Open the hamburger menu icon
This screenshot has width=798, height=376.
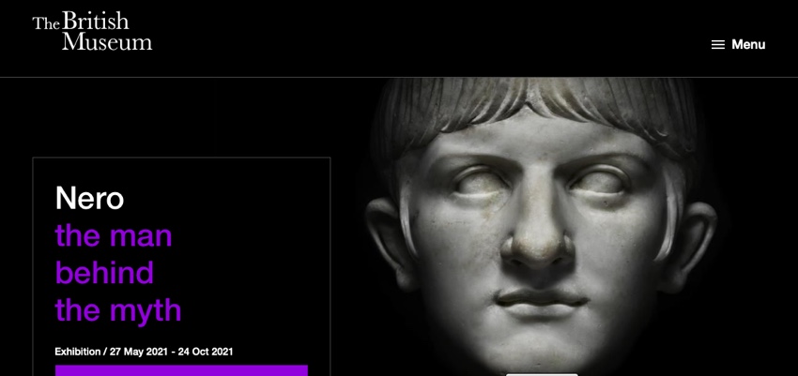717,45
